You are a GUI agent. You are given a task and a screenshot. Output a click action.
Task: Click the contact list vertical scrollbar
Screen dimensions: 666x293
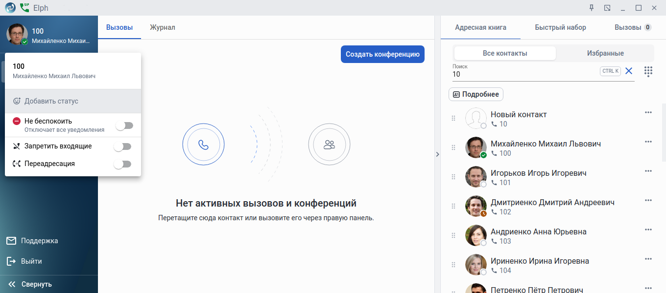click(664, 132)
